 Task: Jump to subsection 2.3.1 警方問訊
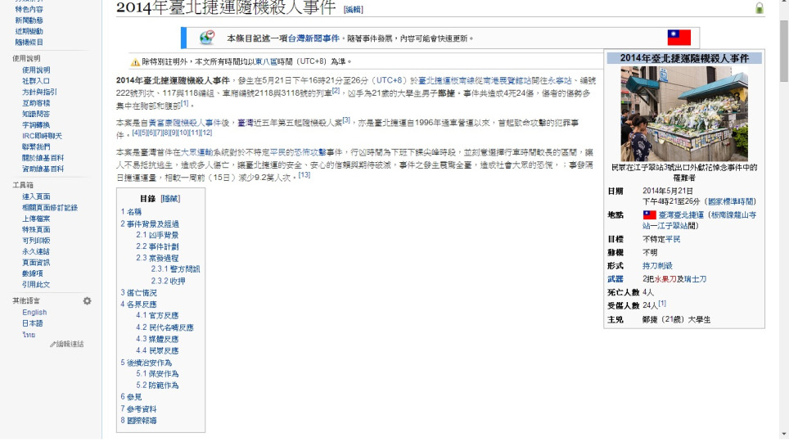click(175, 269)
